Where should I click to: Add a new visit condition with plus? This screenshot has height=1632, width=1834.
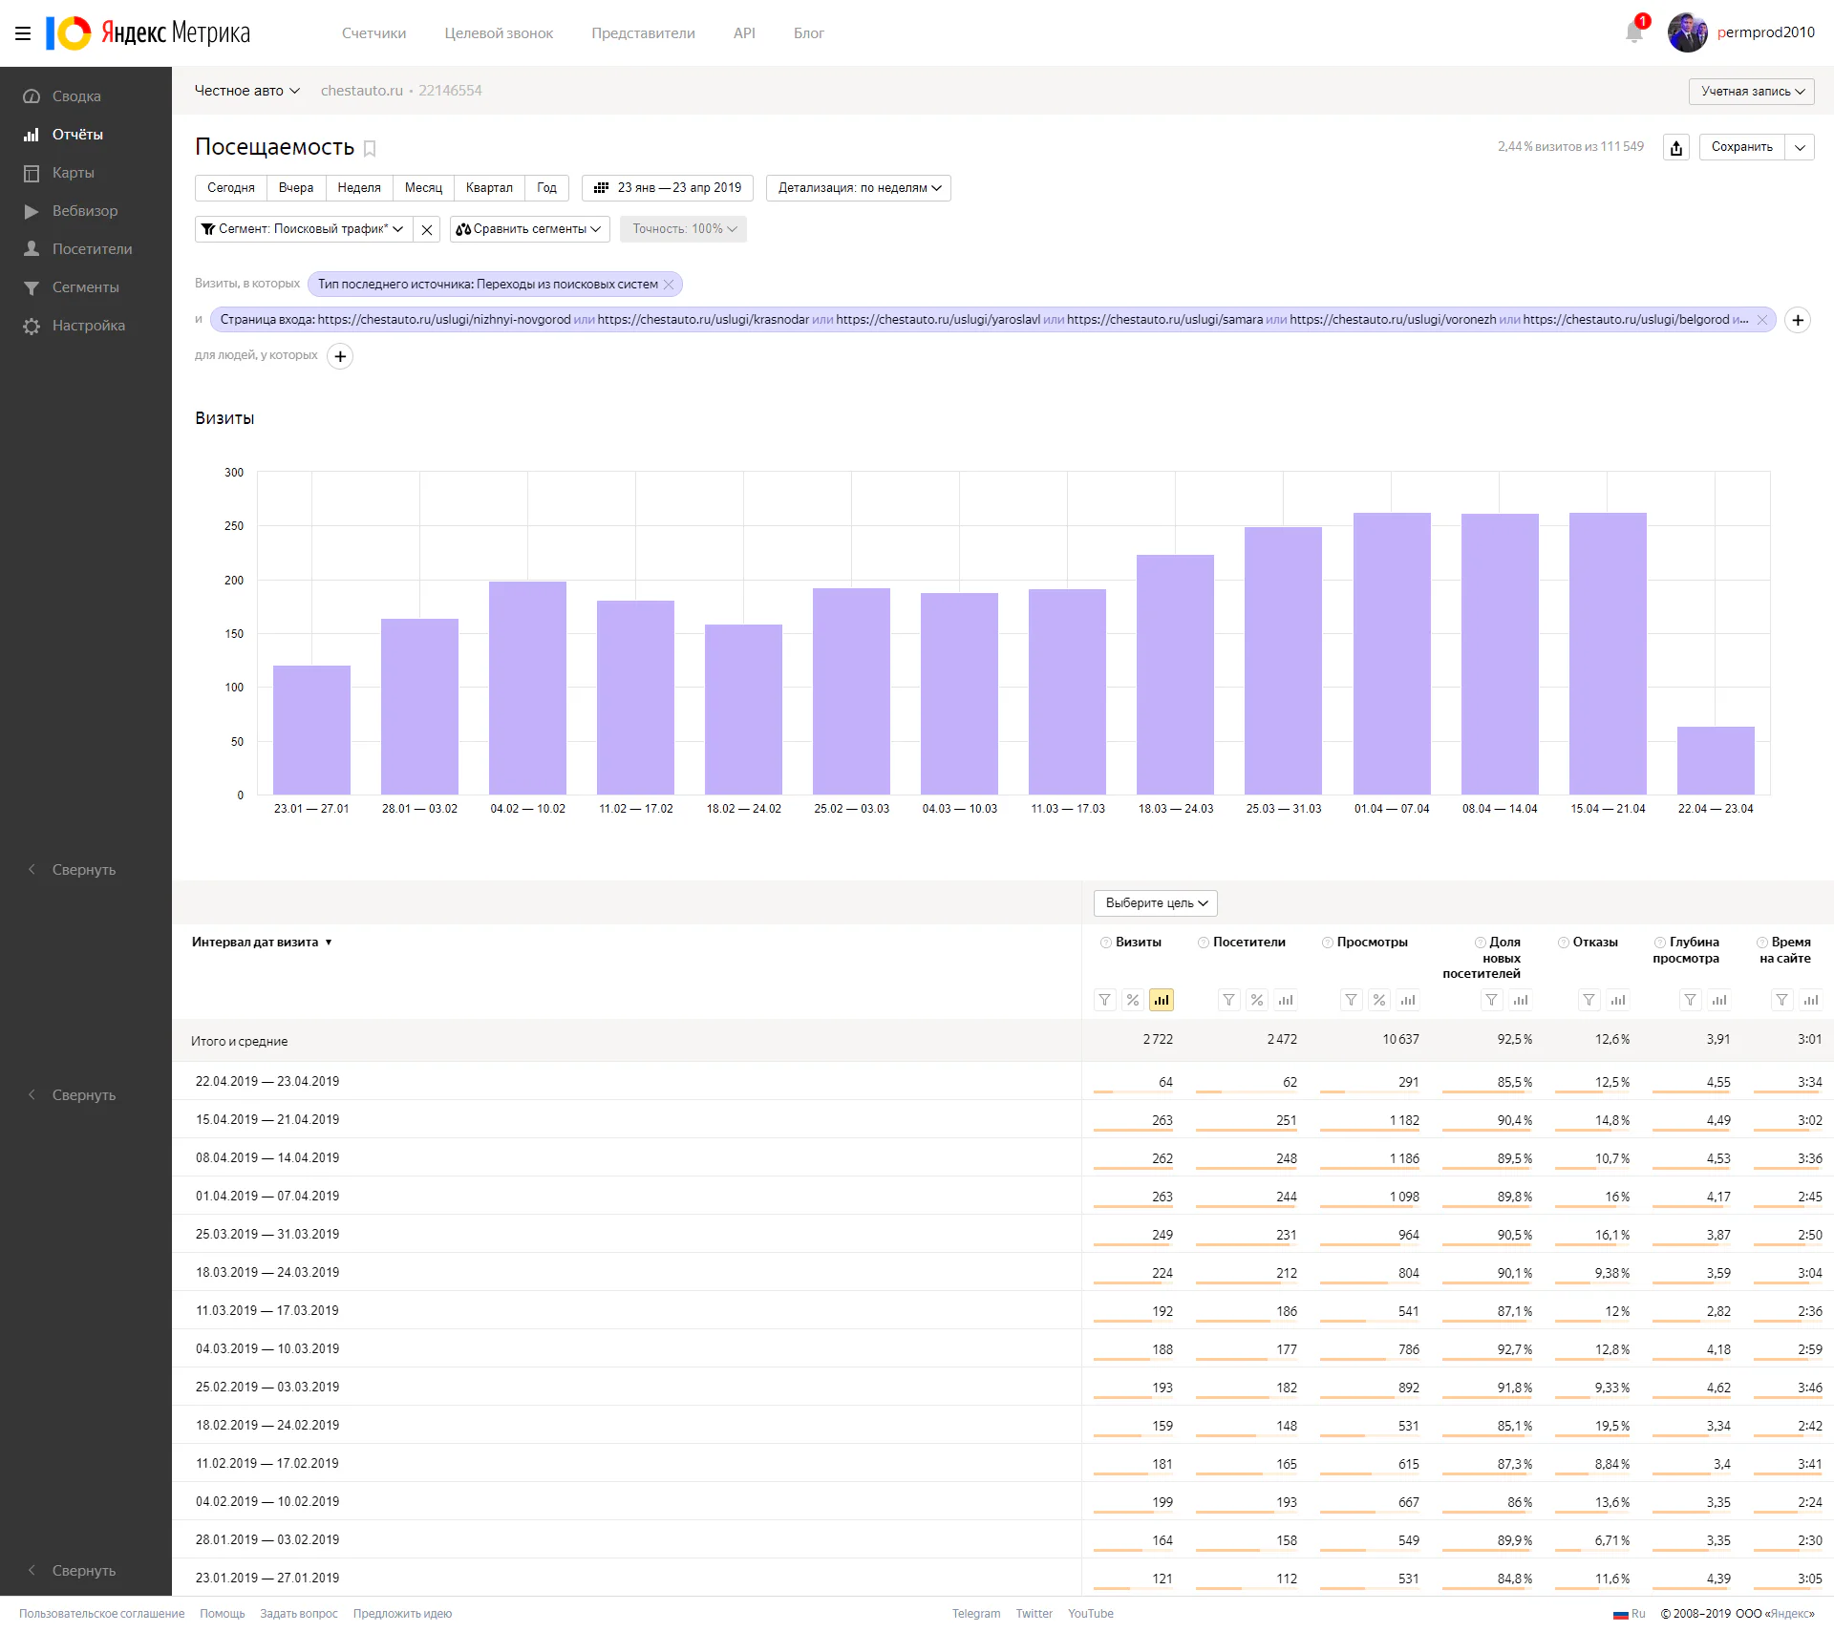[x=1798, y=320]
